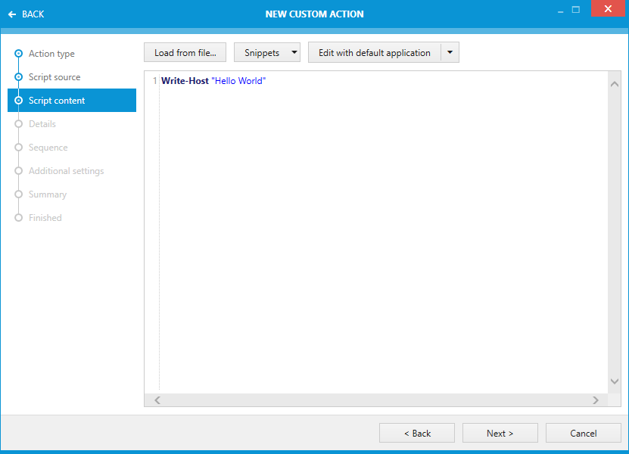Click the Next button to proceed
629x454 pixels.
tap(500, 433)
